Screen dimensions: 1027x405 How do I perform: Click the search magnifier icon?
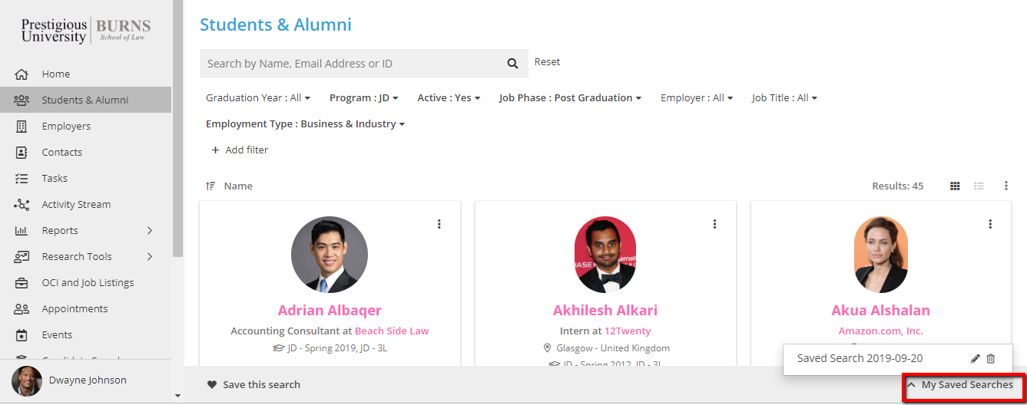pos(512,64)
